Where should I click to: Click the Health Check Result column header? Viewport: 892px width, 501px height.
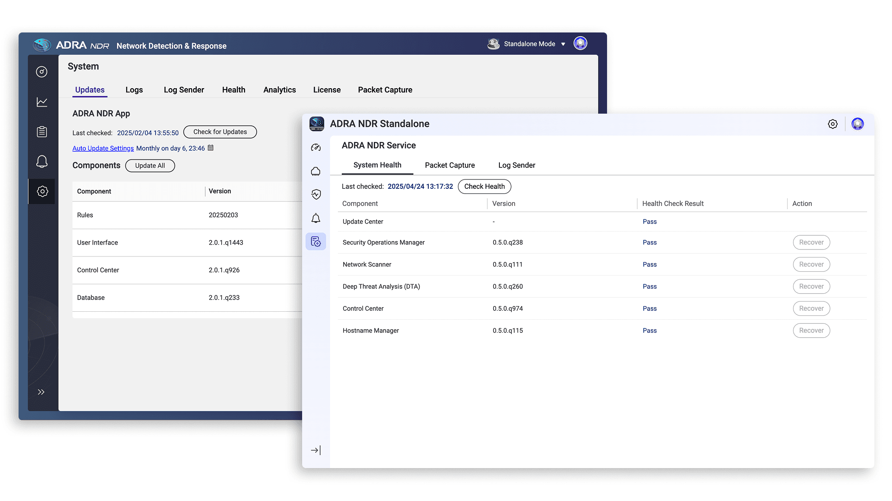pos(673,204)
